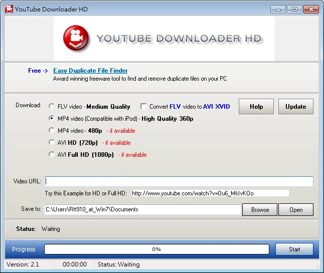Open Easy Duplicate File Finder link

pos(90,71)
